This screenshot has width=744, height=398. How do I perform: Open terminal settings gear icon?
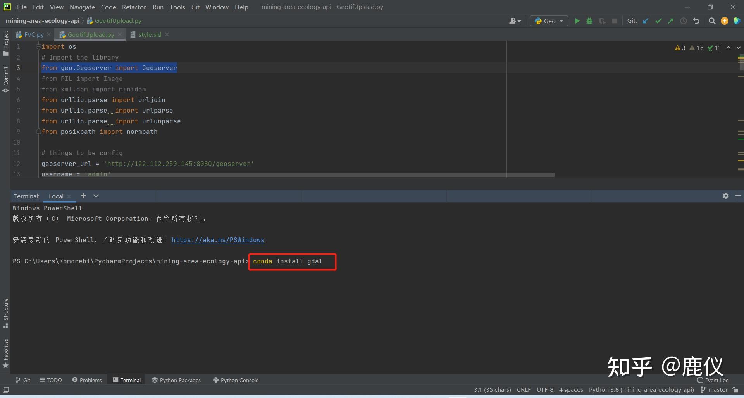(726, 196)
